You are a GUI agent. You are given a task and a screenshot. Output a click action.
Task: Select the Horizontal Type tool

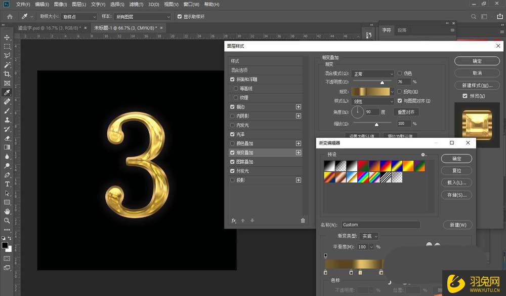coord(7,184)
